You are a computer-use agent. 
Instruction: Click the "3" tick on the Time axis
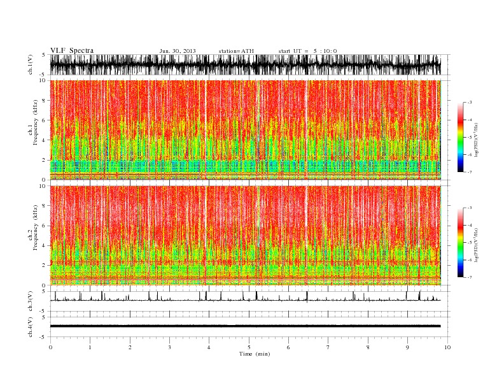point(169,347)
